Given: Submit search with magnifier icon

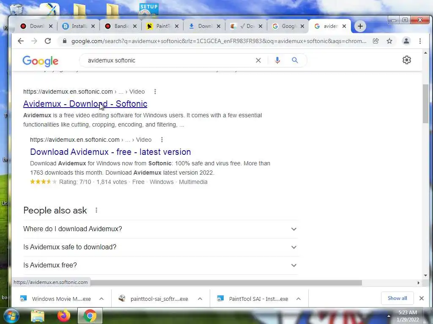Looking at the screenshot, I should [295, 60].
